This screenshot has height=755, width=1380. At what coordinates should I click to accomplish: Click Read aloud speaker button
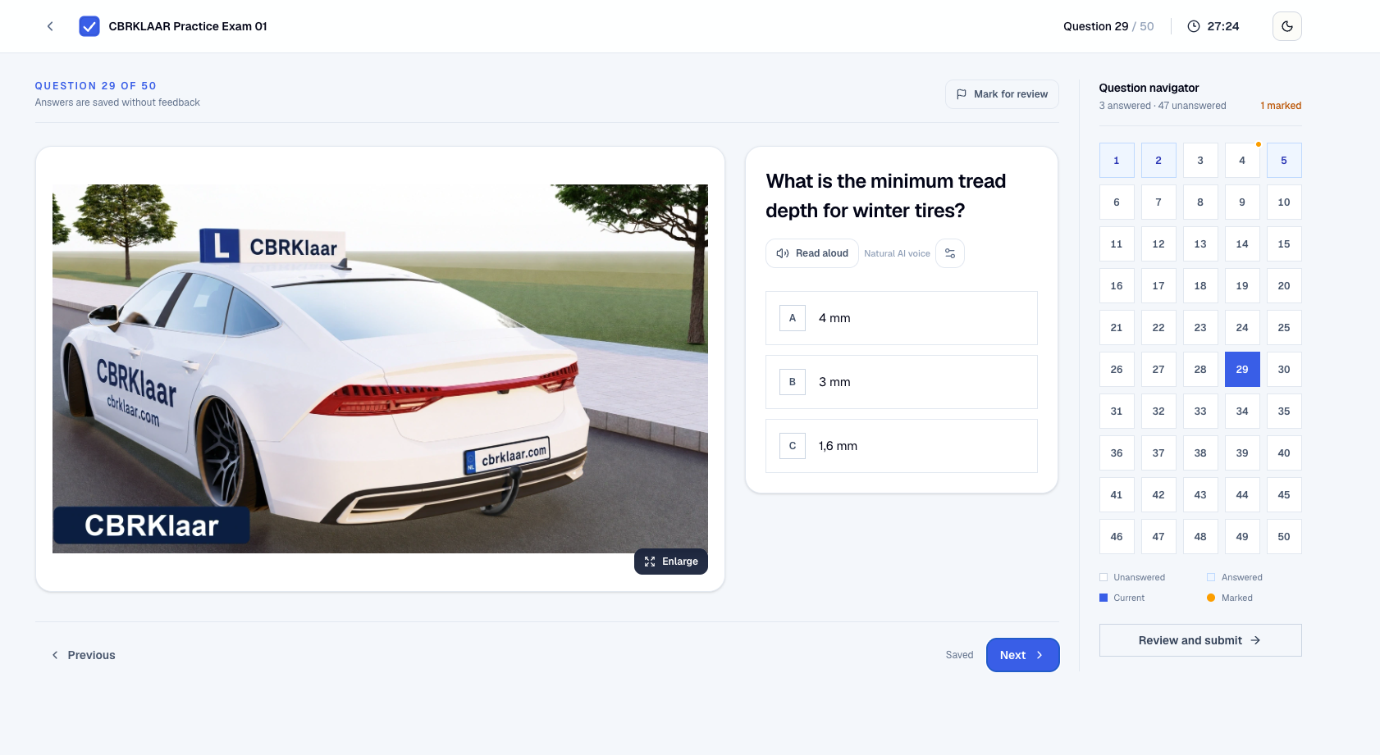pyautogui.click(x=812, y=253)
